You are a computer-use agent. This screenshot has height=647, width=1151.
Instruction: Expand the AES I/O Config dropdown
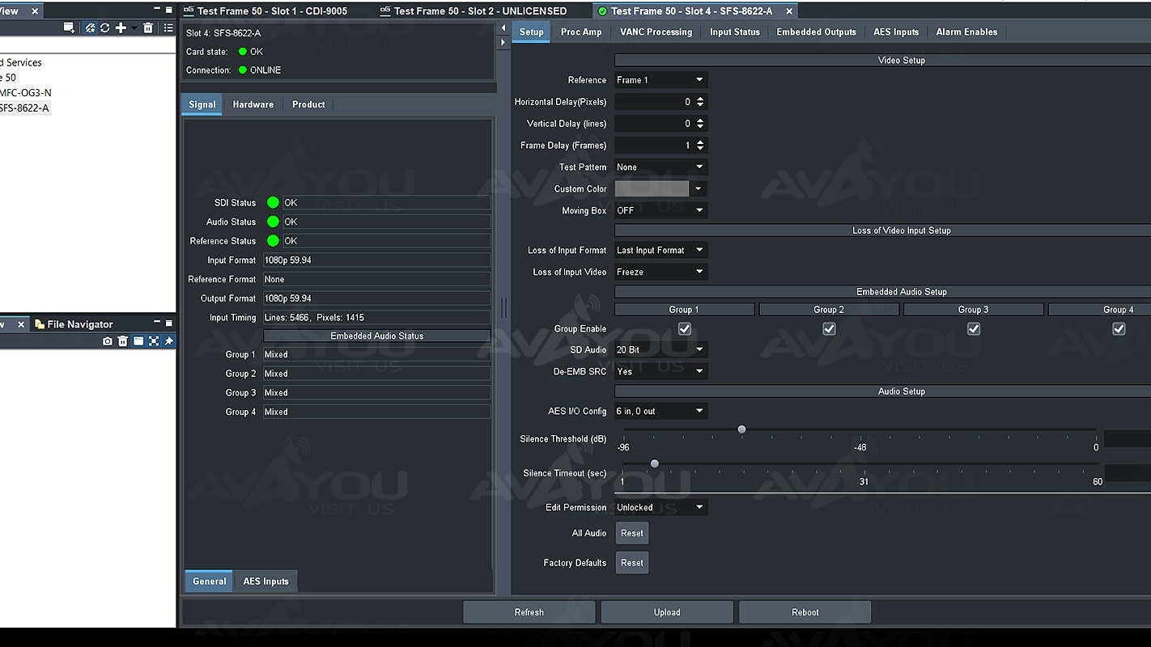[x=660, y=411]
